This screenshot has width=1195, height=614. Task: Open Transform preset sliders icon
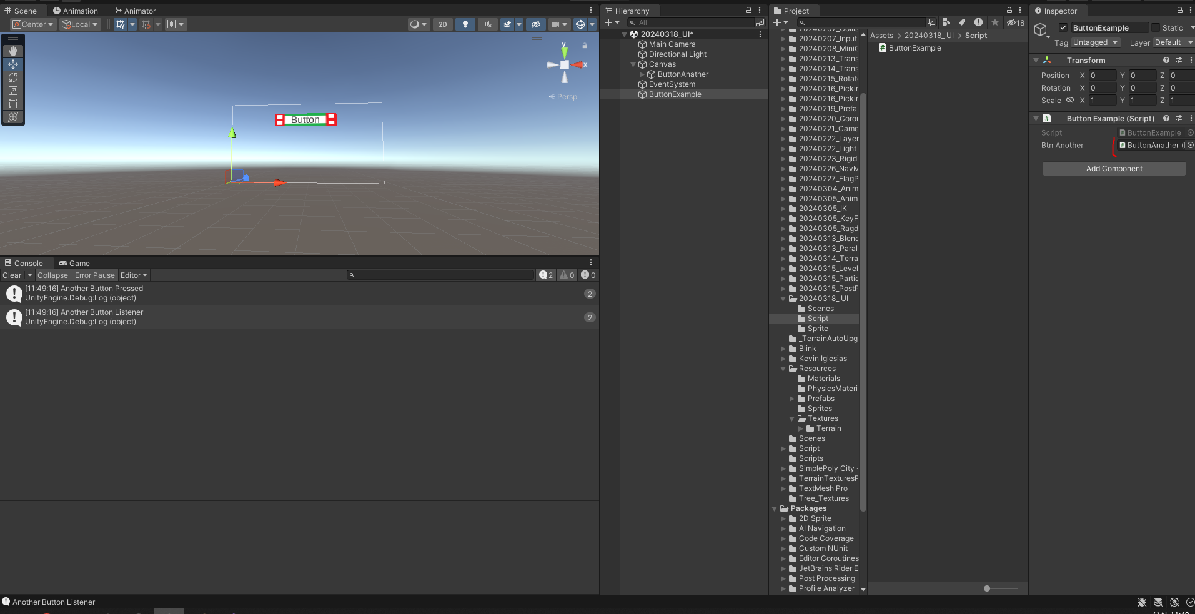(1179, 61)
